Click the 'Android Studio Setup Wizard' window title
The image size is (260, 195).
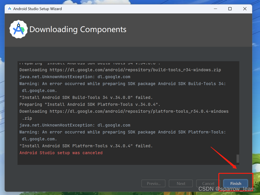coord(37,8)
